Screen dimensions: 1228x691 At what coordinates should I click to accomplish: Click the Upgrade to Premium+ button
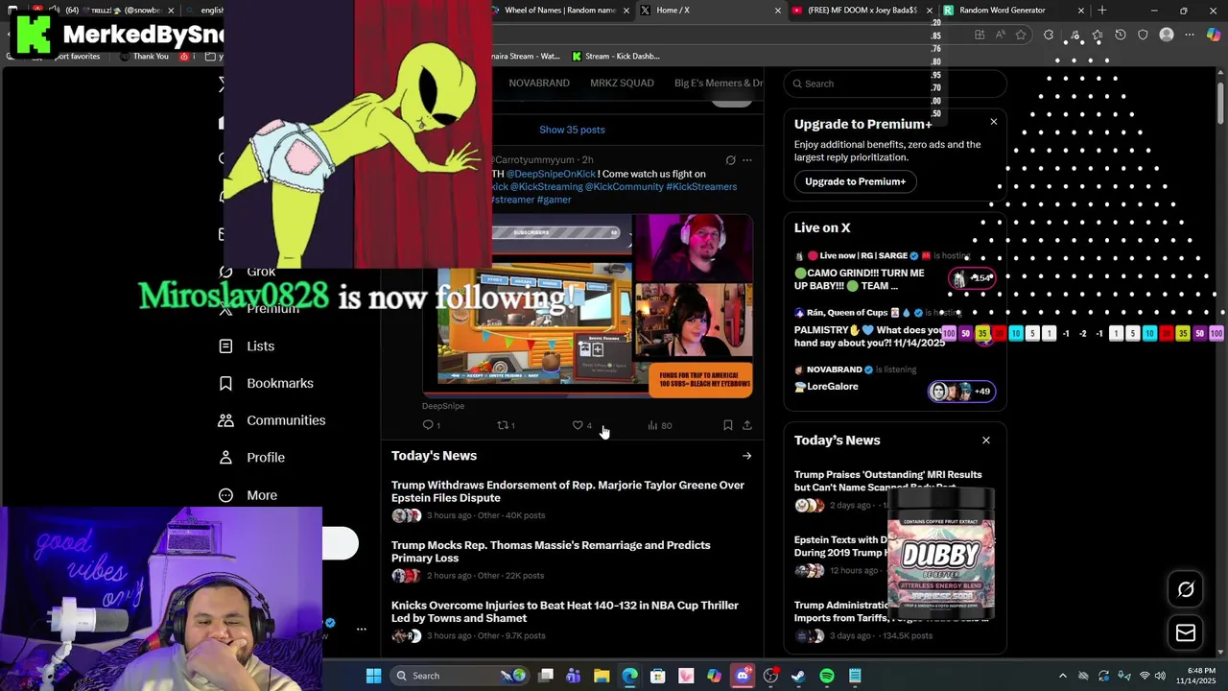[855, 181]
